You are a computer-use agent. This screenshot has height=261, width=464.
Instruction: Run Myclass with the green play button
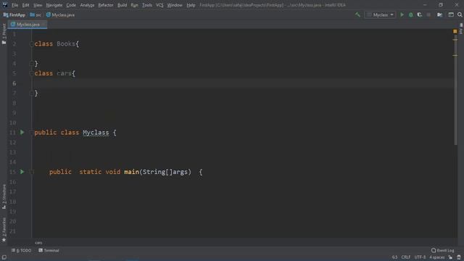coord(402,14)
